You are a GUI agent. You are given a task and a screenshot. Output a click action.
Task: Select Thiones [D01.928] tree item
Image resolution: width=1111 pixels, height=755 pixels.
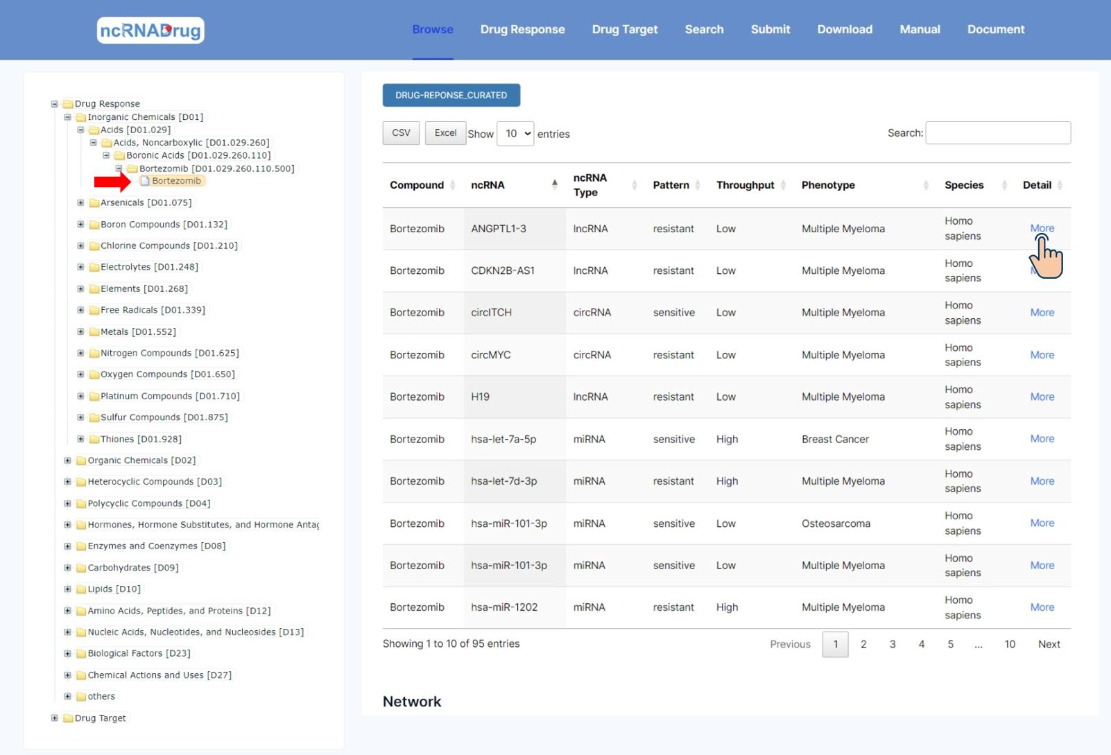coord(141,439)
